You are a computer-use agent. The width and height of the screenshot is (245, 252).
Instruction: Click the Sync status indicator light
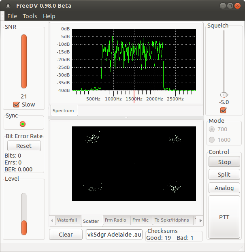click(23, 124)
